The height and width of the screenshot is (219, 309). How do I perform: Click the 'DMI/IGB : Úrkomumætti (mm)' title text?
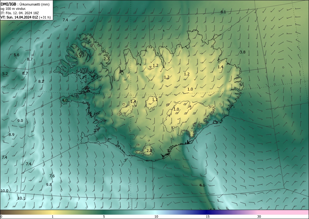(25, 4)
